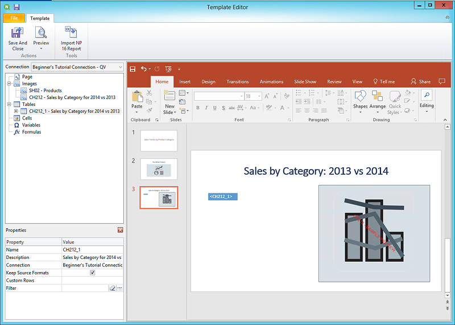Click the PowerPoint save icon in quick access
The height and width of the screenshot is (325, 455).
point(133,69)
